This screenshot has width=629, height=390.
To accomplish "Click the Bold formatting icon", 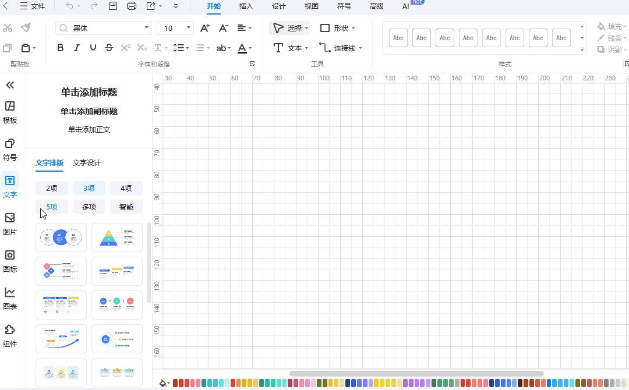I will [60, 48].
